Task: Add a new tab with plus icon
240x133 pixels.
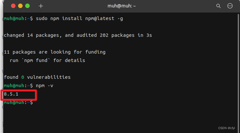Action: 41,6
